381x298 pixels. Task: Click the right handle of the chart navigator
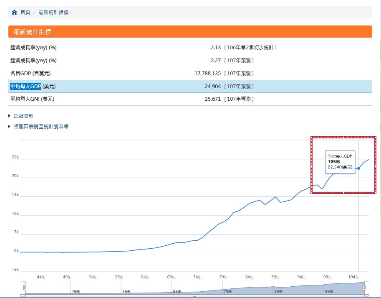(364, 288)
